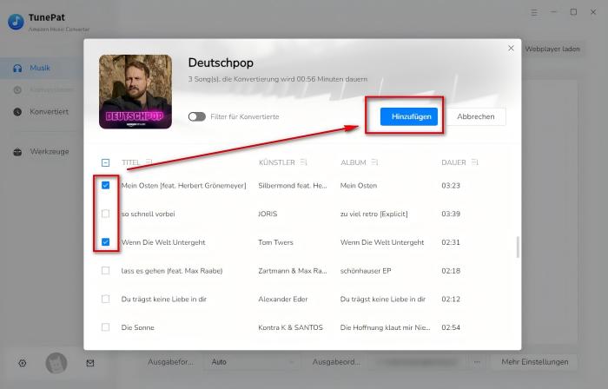Click album schönhauser EP

pyautogui.click(x=366, y=271)
